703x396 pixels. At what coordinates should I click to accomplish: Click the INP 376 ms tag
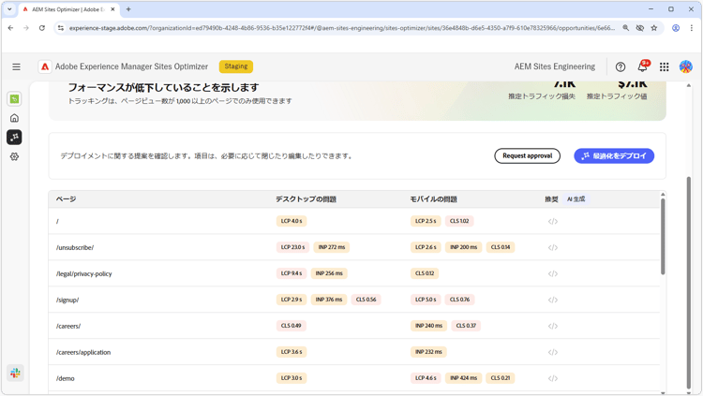coord(329,300)
